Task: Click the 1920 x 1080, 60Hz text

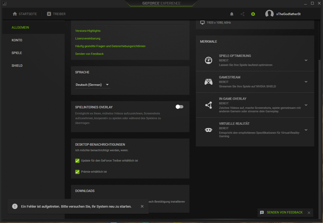Action: (x=219, y=23)
